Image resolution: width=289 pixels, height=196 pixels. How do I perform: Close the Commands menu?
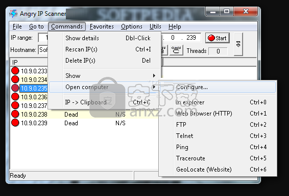pyautogui.click(x=67, y=26)
